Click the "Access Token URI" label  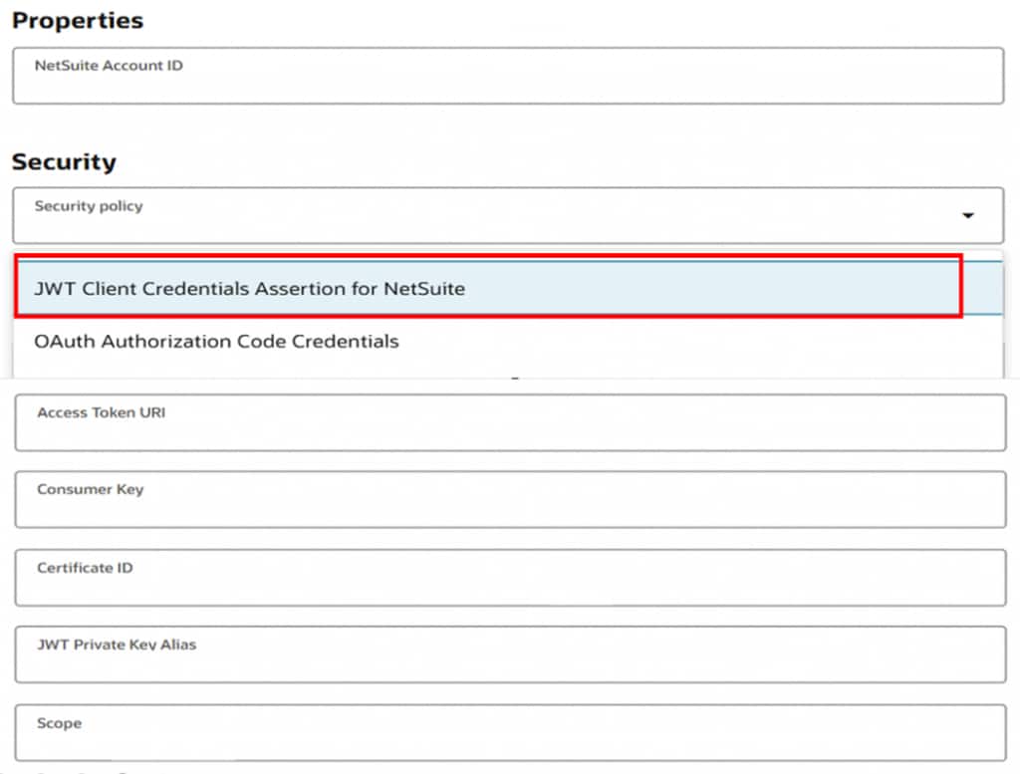click(101, 412)
